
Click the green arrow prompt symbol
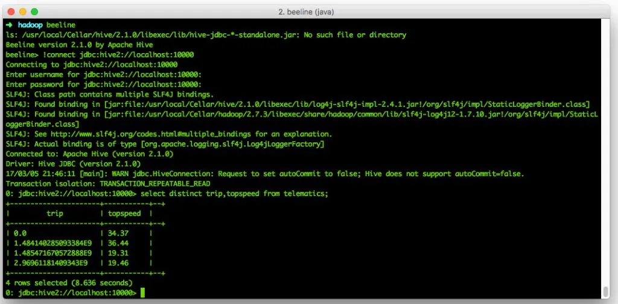[x=8, y=25]
